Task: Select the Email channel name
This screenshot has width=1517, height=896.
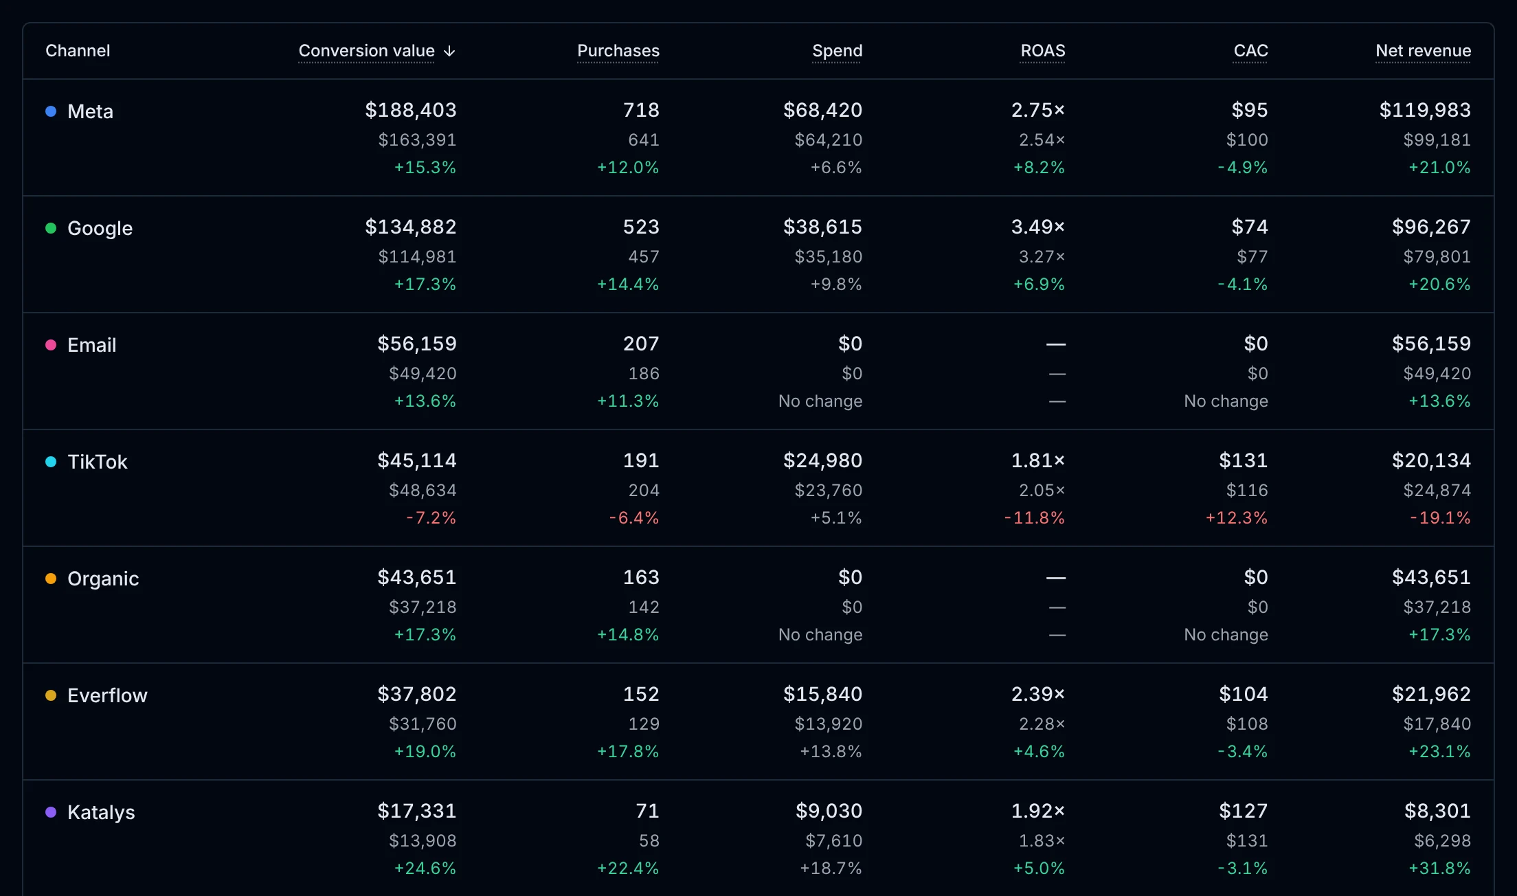Action: point(91,345)
